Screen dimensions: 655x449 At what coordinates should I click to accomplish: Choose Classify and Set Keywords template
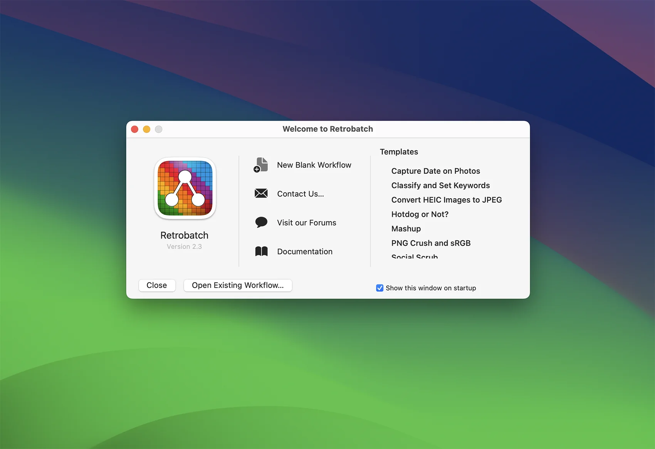pyautogui.click(x=440, y=185)
